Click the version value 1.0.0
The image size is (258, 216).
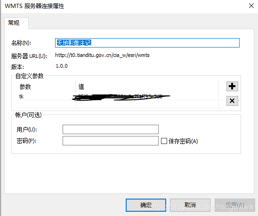coord(62,66)
